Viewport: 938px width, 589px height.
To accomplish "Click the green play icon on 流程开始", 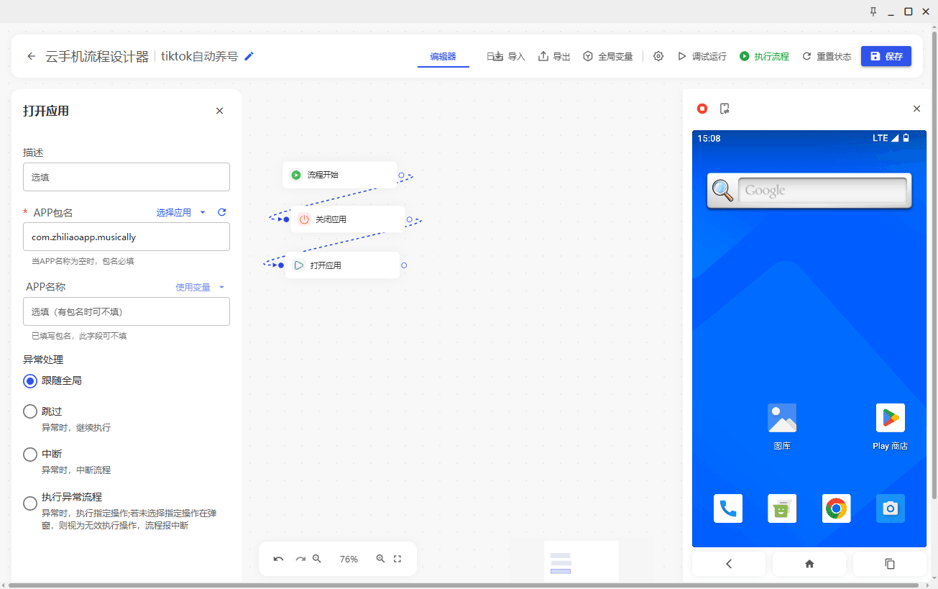I will [x=296, y=175].
